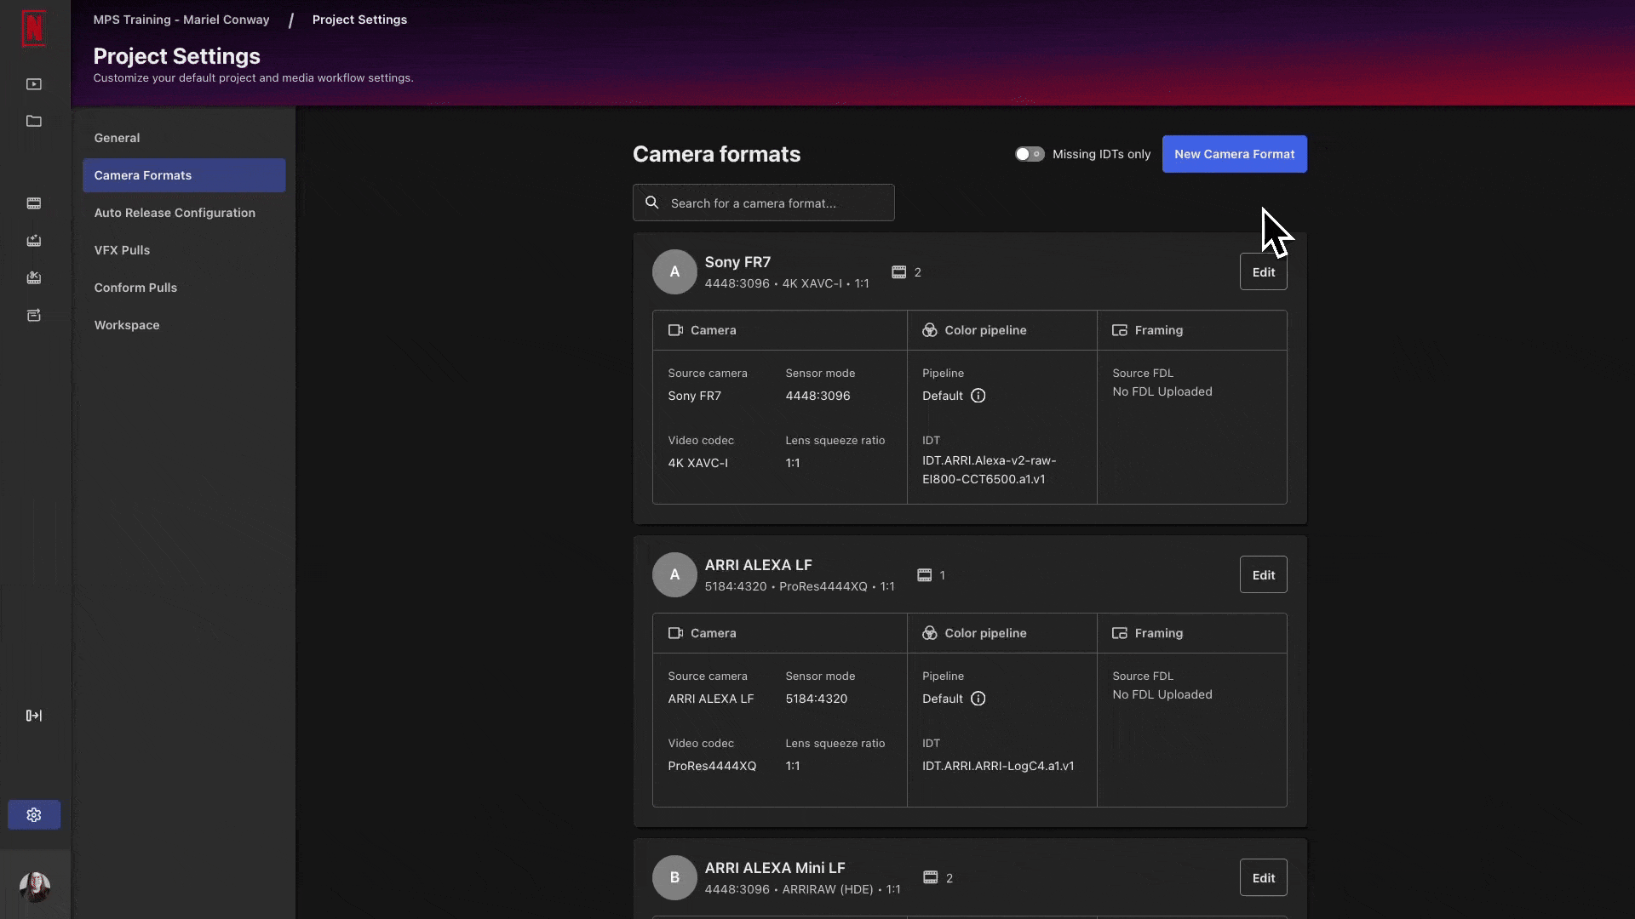Open the sparkle film icon in the sidebar
This screenshot has height=919, width=1635.
point(34,241)
